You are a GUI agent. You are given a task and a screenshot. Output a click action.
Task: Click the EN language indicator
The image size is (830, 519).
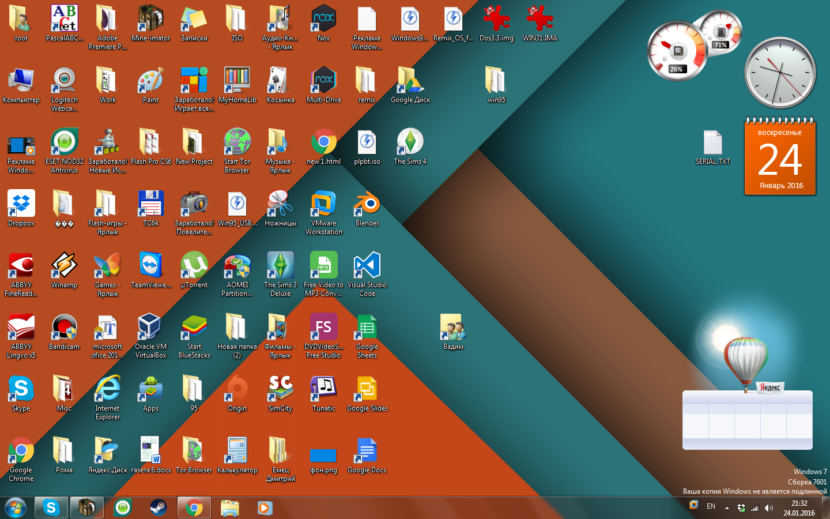(711, 506)
